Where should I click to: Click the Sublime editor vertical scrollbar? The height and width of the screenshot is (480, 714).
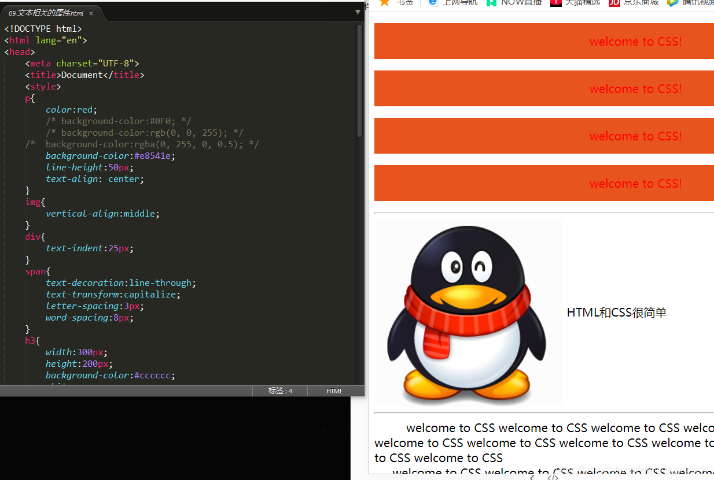point(360,81)
